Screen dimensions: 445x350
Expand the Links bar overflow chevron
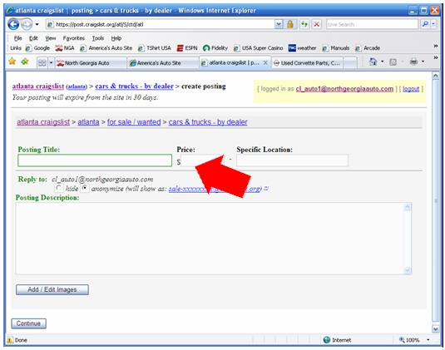[x=435, y=46]
